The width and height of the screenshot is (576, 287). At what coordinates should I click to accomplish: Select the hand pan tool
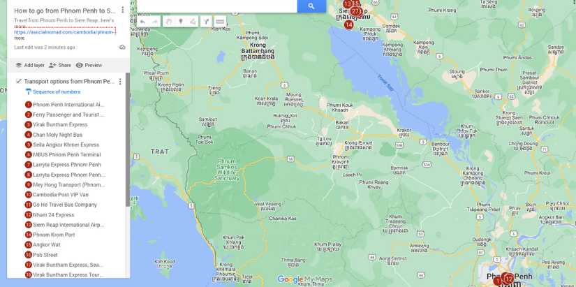168,22
